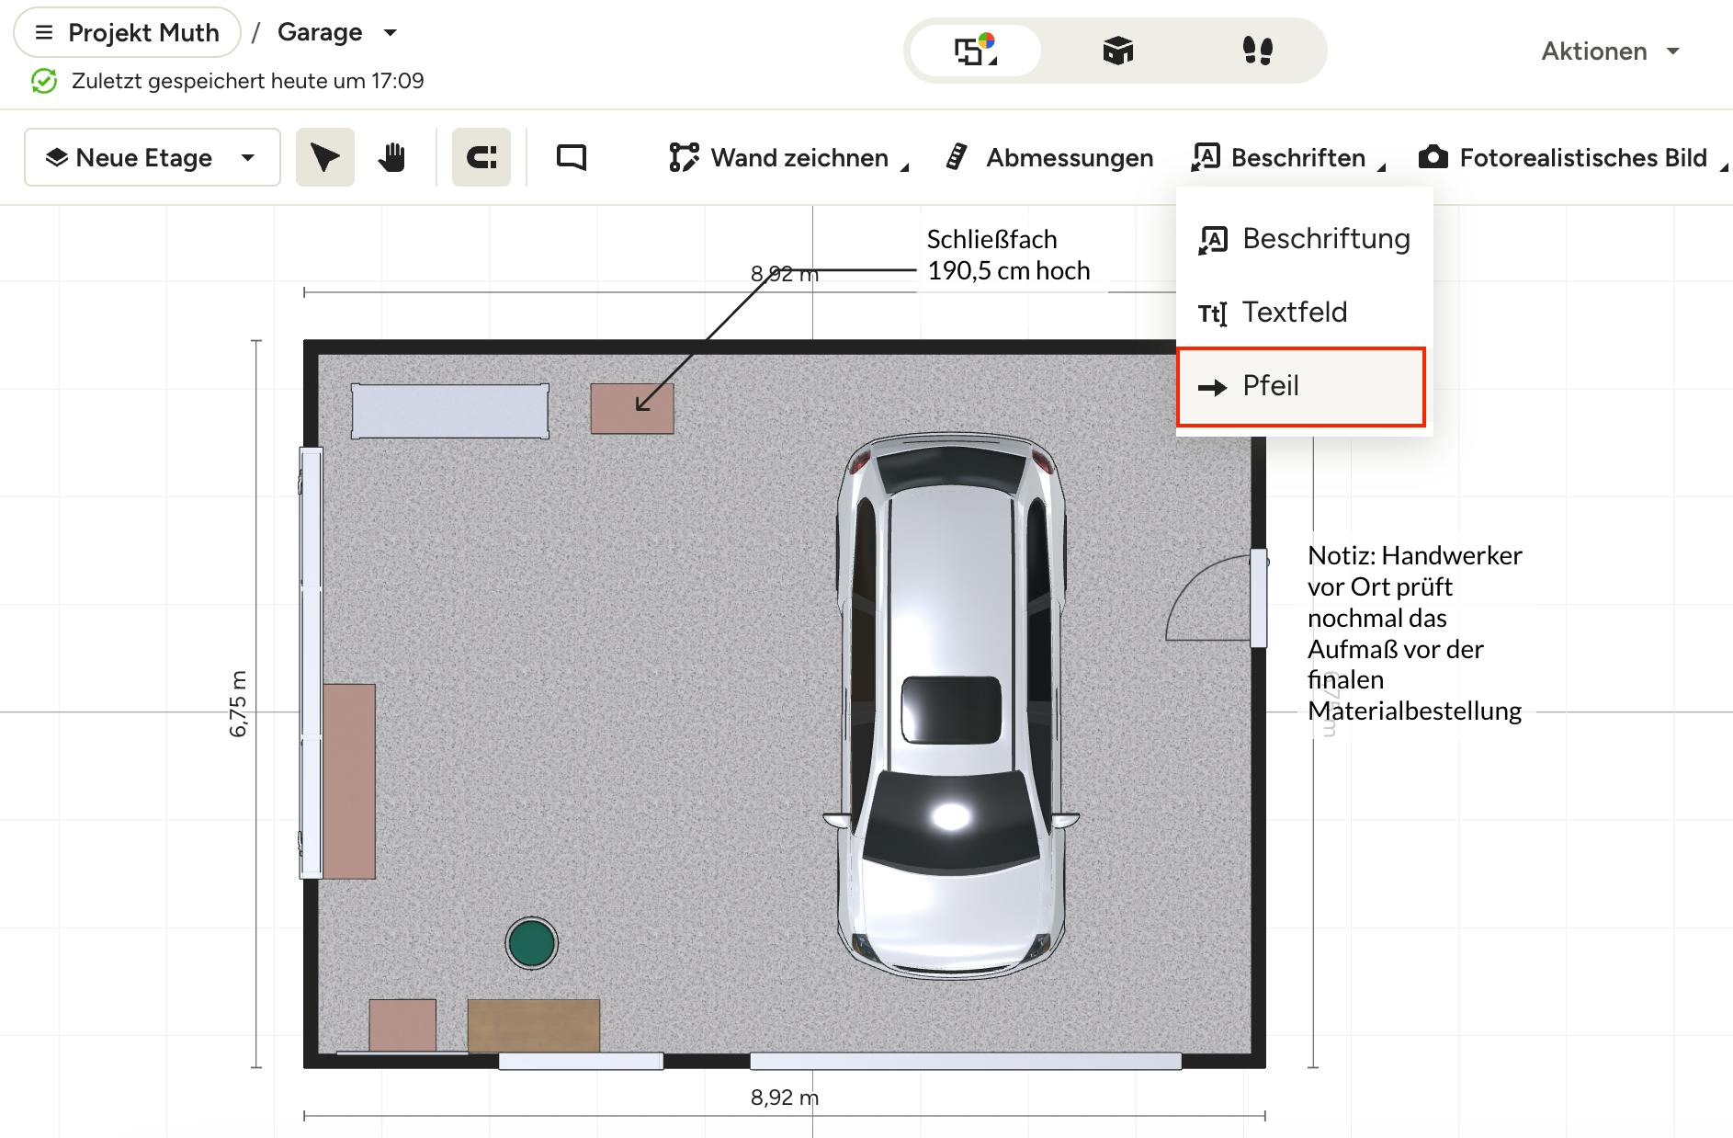
Task: Select the arrow selection tool
Action: [325, 157]
